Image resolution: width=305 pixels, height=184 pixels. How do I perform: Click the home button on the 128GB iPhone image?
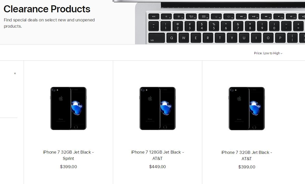[x=165, y=127]
